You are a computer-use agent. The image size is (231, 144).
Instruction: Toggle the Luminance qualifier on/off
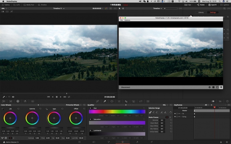(x=91, y=130)
